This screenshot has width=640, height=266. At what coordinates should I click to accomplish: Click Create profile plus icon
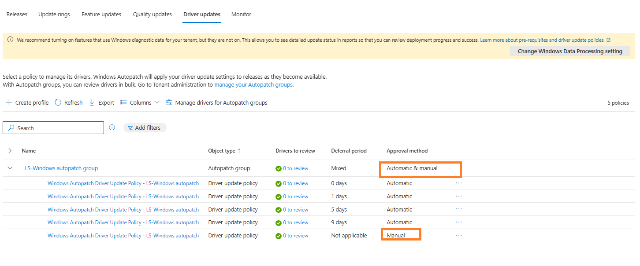click(9, 102)
